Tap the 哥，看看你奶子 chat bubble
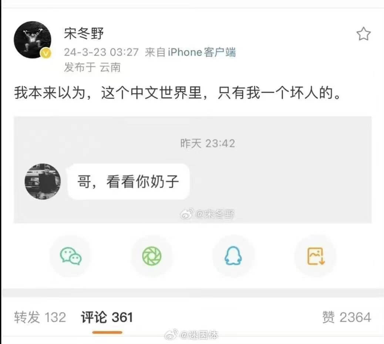This screenshot has height=344, width=384. pyautogui.click(x=128, y=181)
